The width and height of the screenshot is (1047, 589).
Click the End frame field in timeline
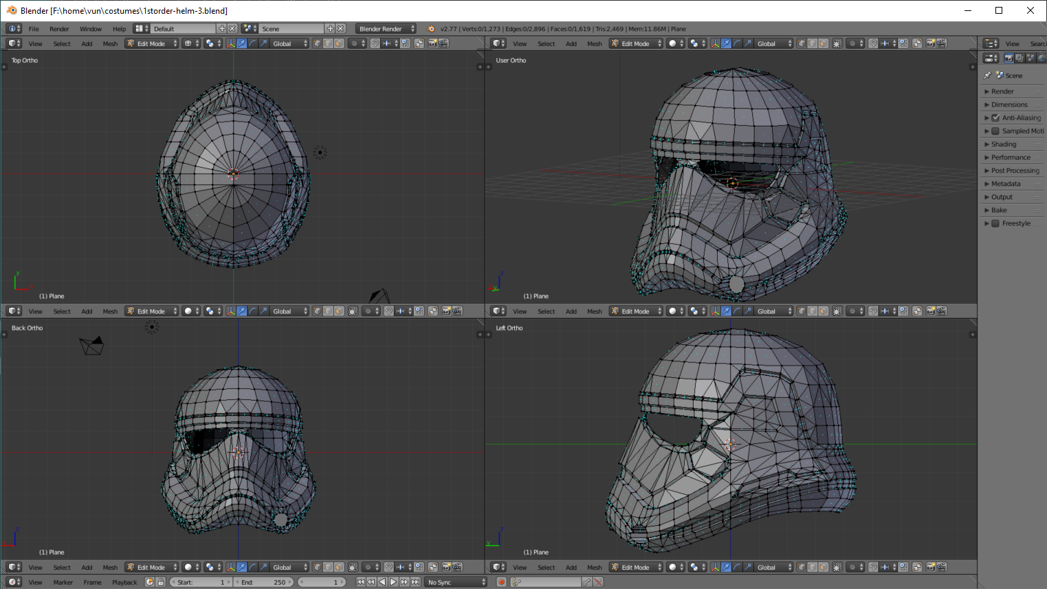click(263, 582)
